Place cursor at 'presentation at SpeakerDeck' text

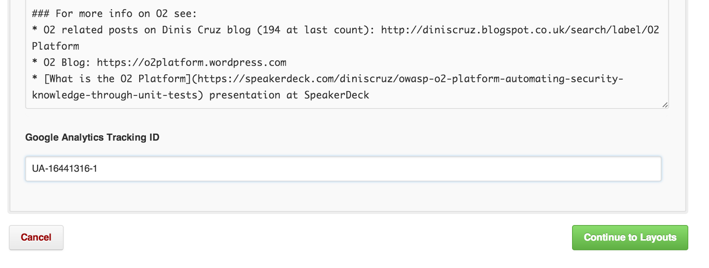[289, 95]
